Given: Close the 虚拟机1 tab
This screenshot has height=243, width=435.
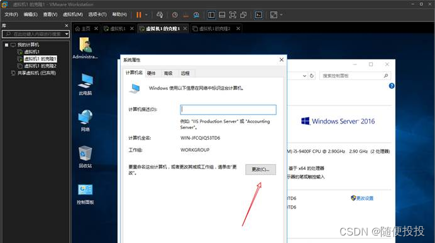Looking at the screenshot, I should pos(132,28).
